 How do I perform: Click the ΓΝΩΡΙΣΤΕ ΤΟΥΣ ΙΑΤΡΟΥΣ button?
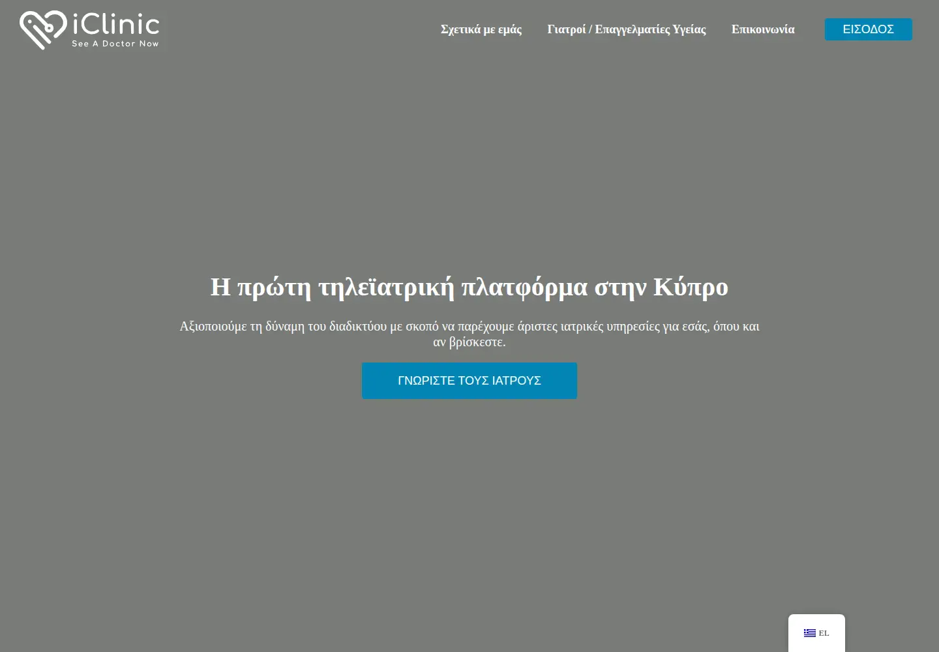(469, 381)
